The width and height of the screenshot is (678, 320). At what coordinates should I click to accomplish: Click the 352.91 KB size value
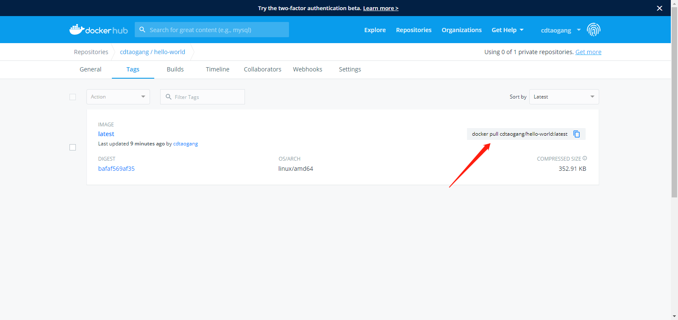pos(572,169)
